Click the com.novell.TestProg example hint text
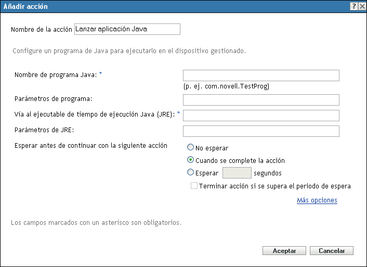Viewport: 367px width, 267px height. pos(226,86)
